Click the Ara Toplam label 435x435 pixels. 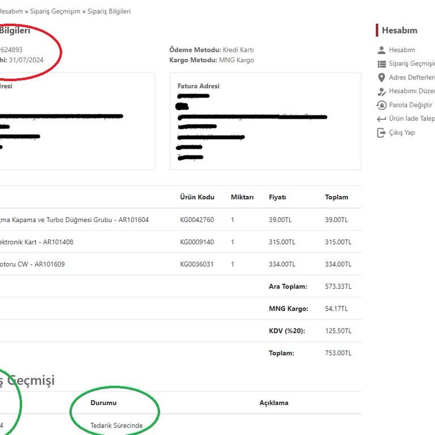(x=288, y=286)
